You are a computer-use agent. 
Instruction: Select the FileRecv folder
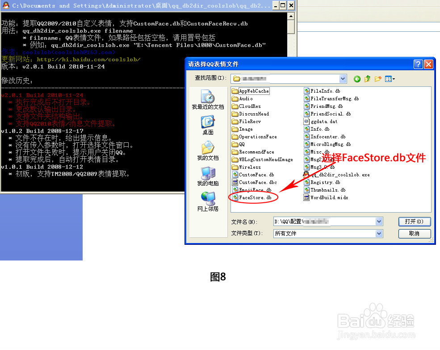point(247,121)
